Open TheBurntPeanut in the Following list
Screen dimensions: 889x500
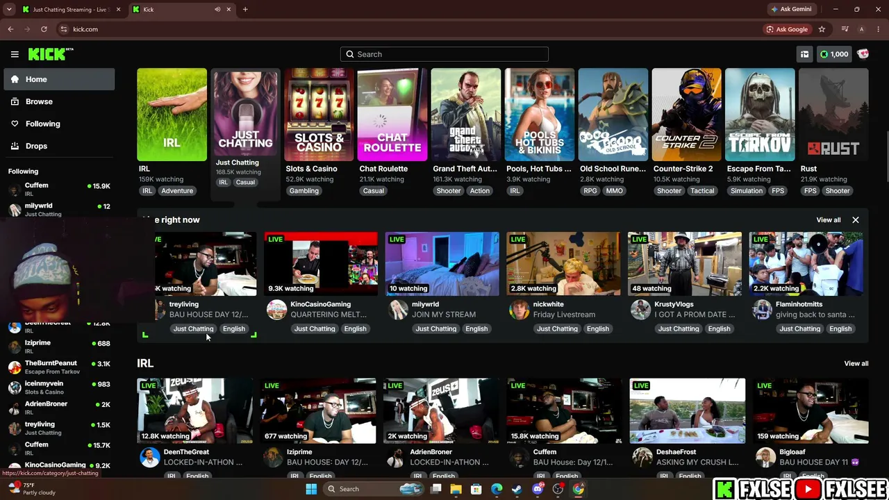(59, 367)
